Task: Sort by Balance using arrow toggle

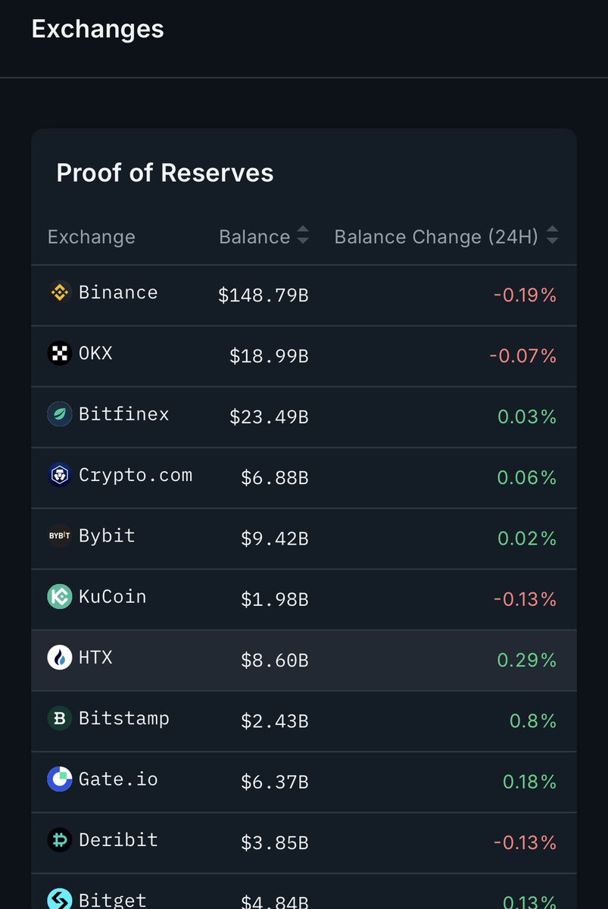Action: tap(303, 236)
